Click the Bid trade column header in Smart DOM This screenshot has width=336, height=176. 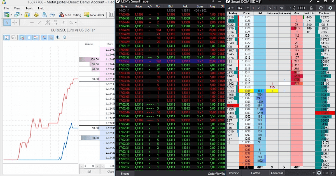coord(272,13)
